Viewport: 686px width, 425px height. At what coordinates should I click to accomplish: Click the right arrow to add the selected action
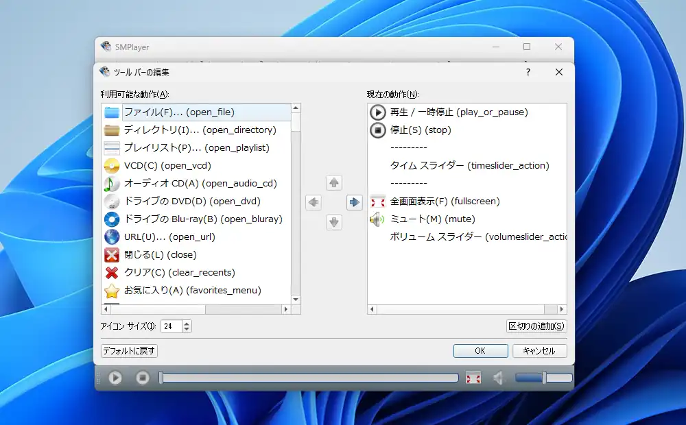tap(353, 202)
